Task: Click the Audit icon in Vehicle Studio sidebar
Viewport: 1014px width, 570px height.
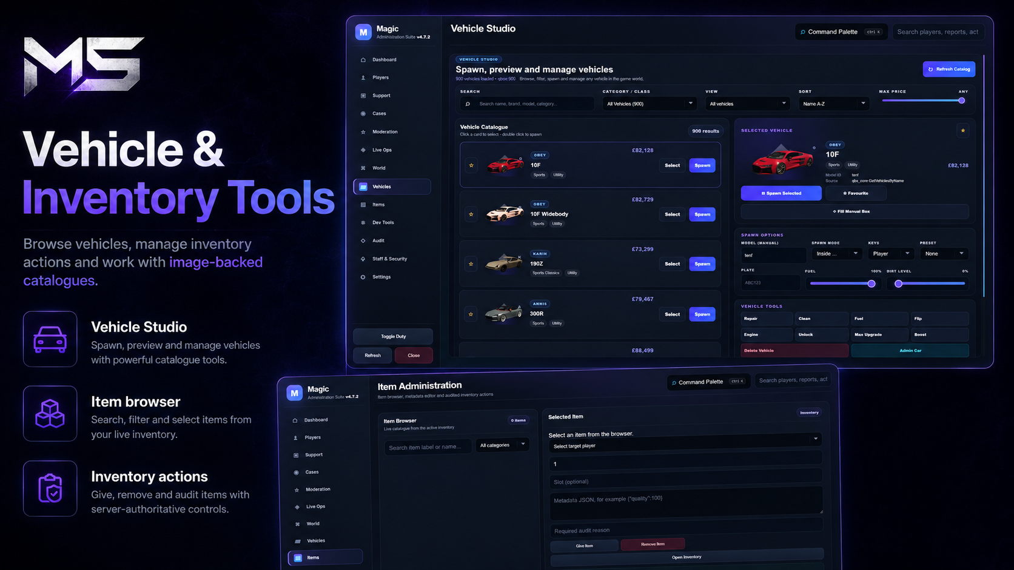Action: [x=363, y=240]
